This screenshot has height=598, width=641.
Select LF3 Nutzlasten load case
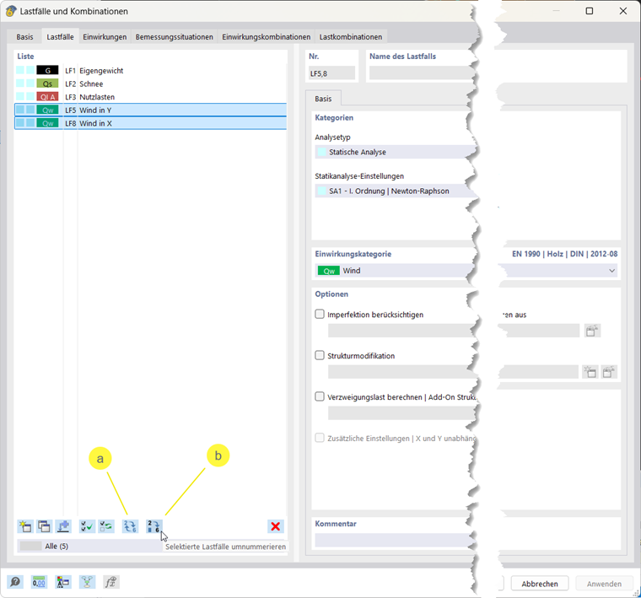point(150,97)
